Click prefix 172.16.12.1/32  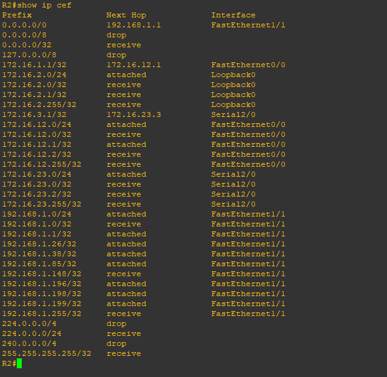pos(37,144)
